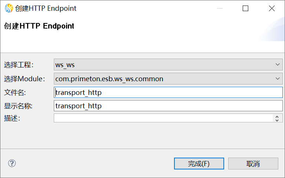Click into the 描述 text field
Screen dimensions: 285x178
tap(163, 118)
